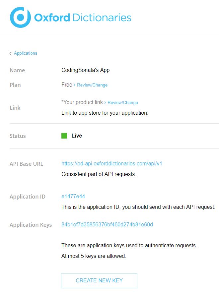Viewport: 219px width, 293px height.
Task: Click the API Base URL label
Action: coord(26,164)
